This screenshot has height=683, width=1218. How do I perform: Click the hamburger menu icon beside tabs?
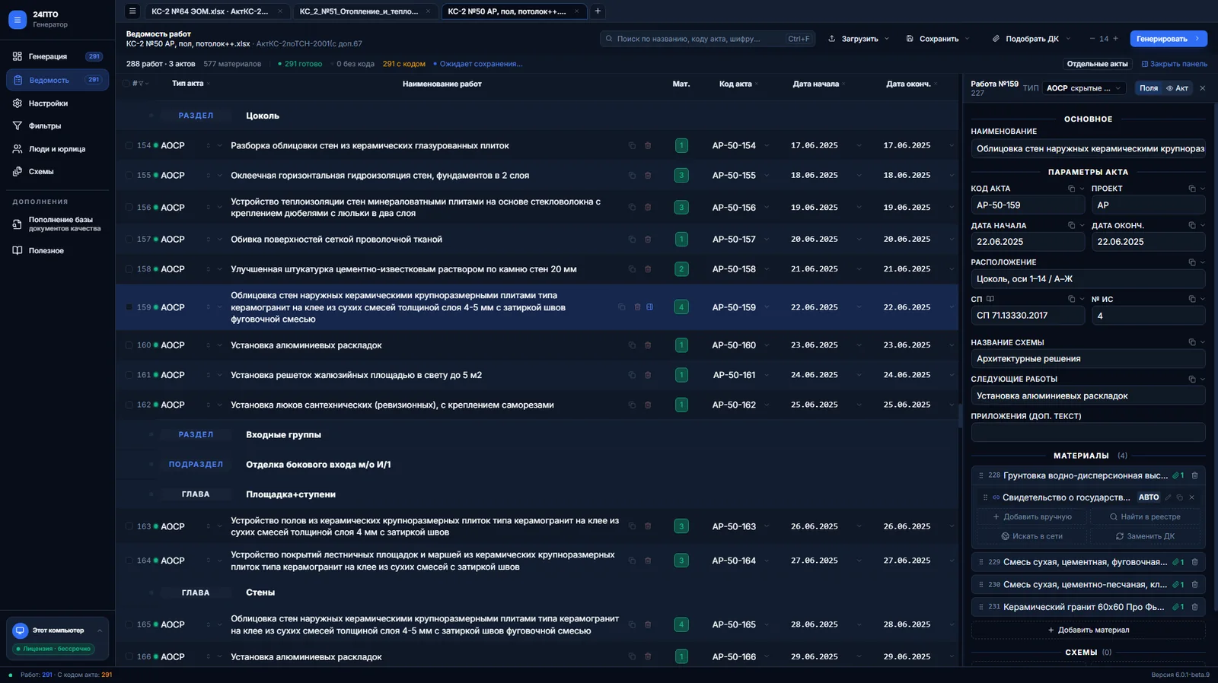pyautogui.click(x=132, y=11)
